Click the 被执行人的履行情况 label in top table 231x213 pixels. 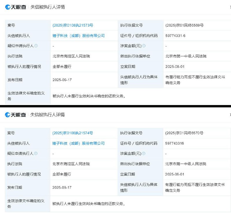[24, 67]
